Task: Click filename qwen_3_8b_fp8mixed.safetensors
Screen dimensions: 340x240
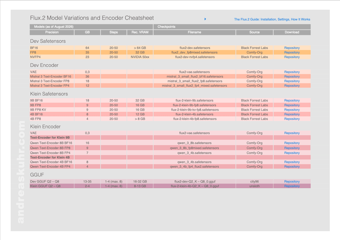Action: click(195, 148)
